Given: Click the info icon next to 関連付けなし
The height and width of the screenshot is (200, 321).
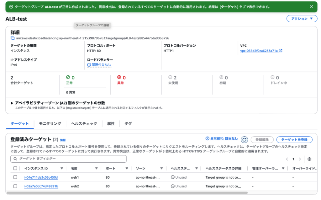Looking at the screenshot, I should pos(89,65).
